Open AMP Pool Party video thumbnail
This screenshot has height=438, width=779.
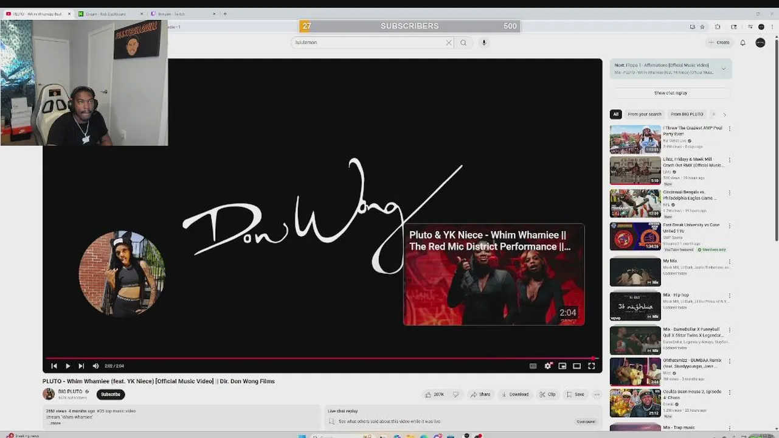(635, 139)
